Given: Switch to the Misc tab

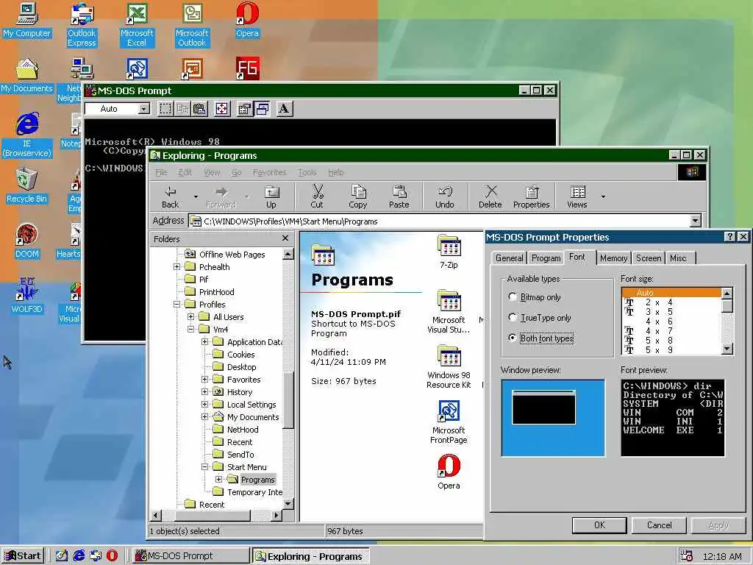Looking at the screenshot, I should coord(678,258).
